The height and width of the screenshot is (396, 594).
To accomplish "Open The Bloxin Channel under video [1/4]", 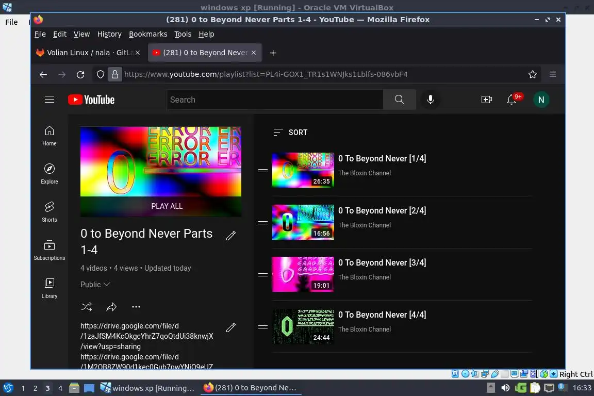I will (x=364, y=173).
